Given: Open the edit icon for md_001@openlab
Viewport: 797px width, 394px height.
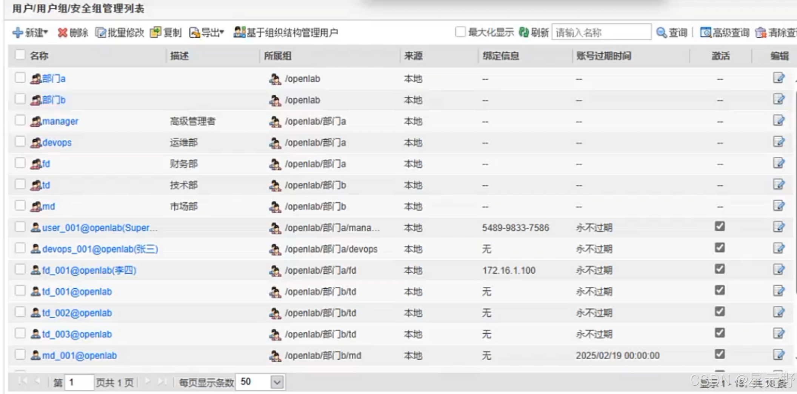Looking at the screenshot, I should [x=779, y=355].
